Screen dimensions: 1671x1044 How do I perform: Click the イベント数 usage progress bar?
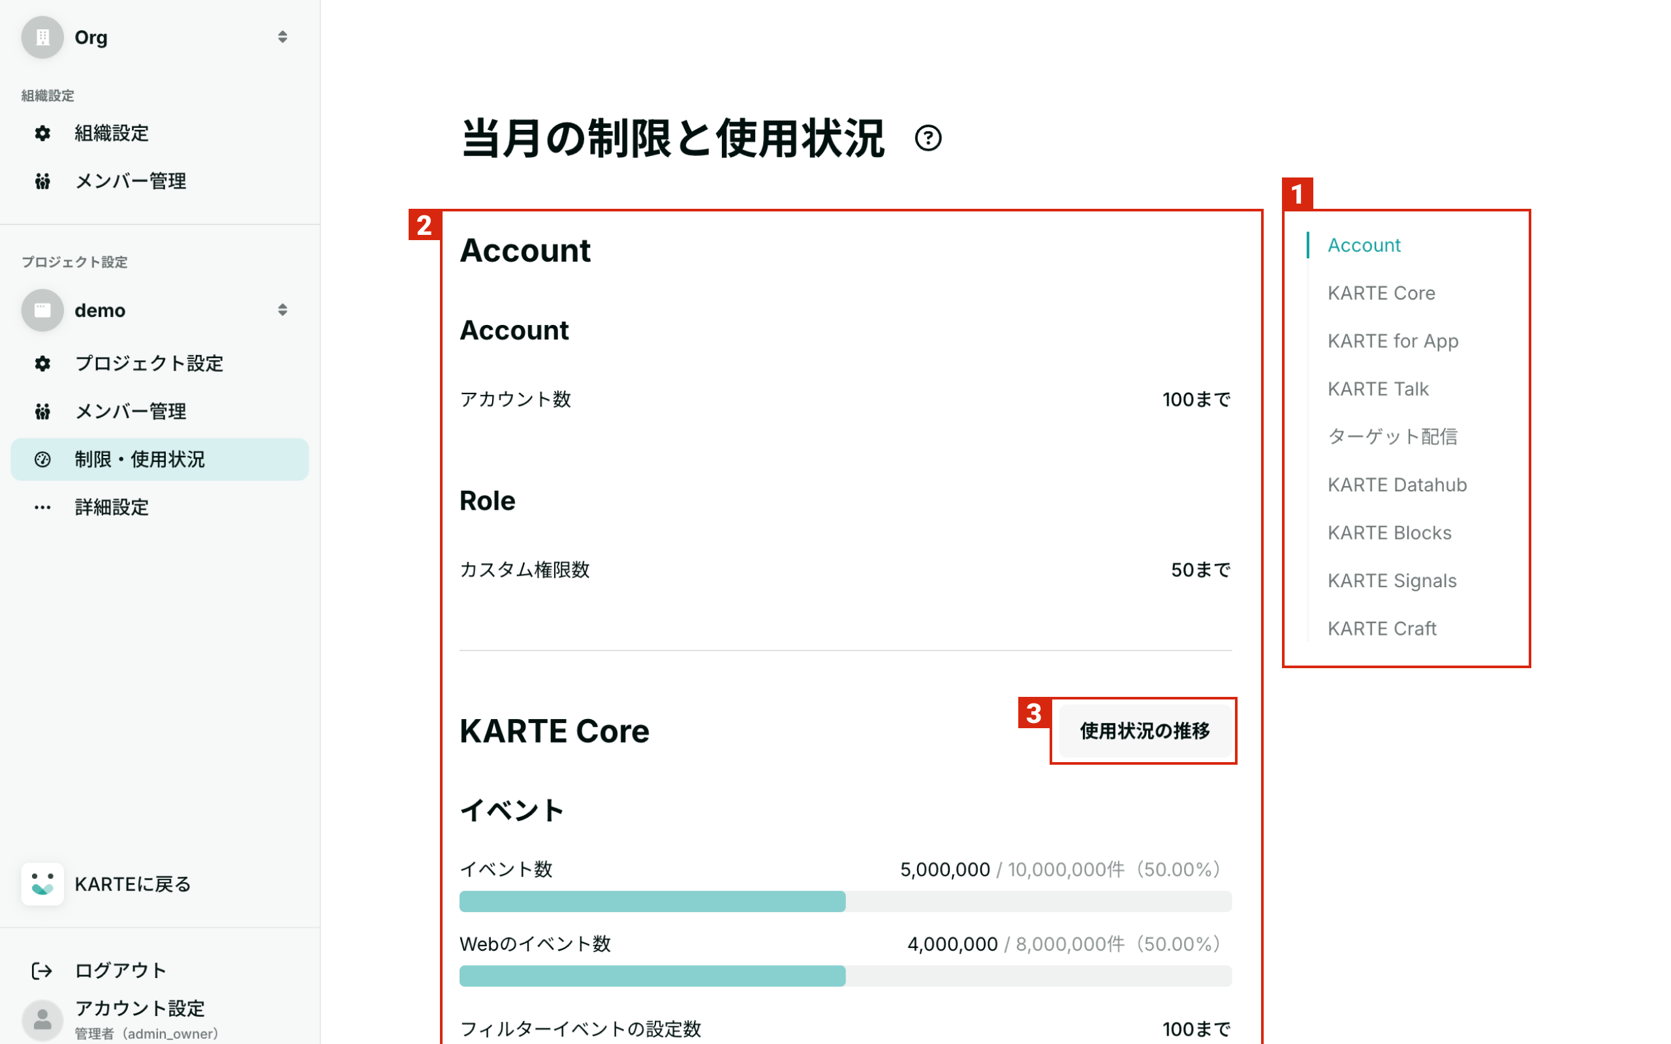pyautogui.click(x=845, y=901)
